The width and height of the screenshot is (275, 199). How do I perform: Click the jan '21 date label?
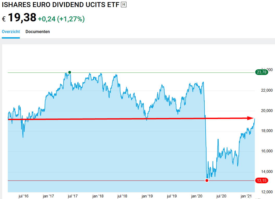(x=246, y=196)
